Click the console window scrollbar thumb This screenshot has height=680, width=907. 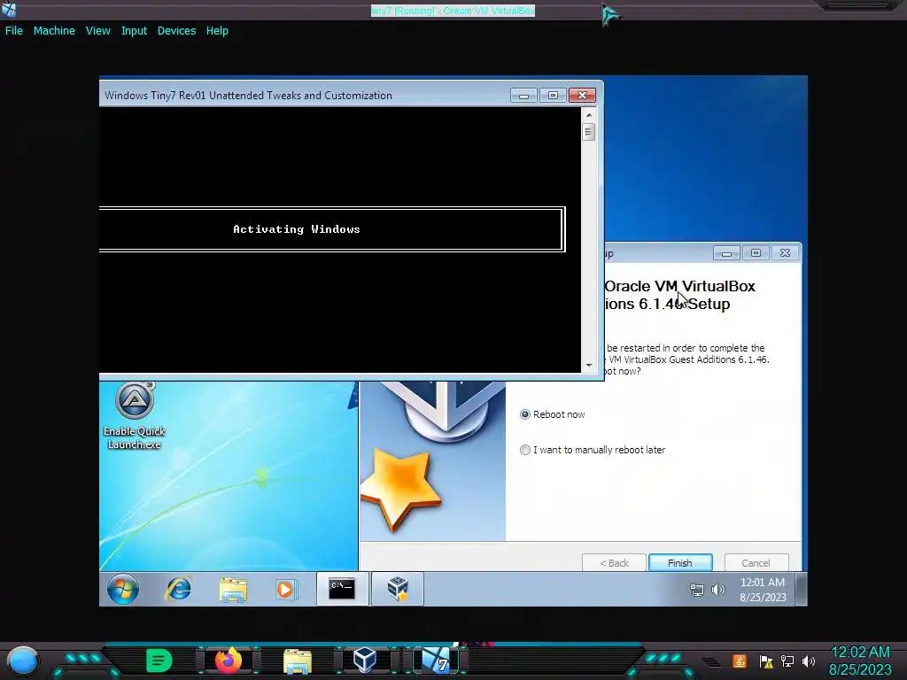[x=589, y=133]
